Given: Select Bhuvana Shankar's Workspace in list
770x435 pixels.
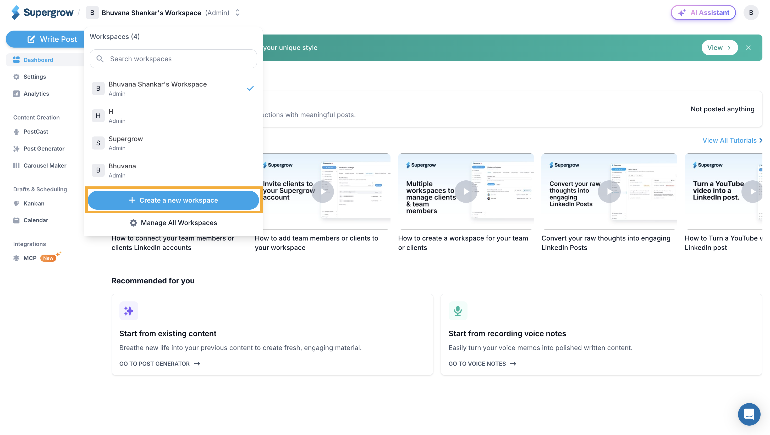Looking at the screenshot, I should coord(173,88).
